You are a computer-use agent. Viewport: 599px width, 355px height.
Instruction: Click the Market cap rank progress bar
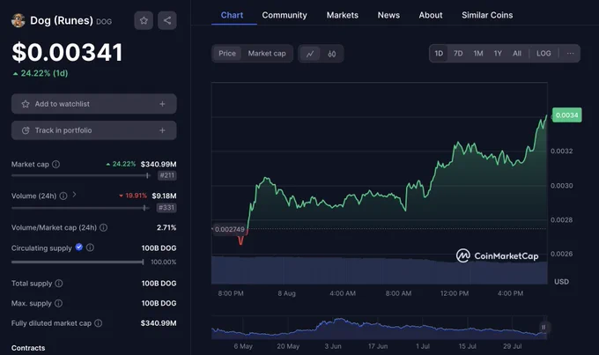81,176
